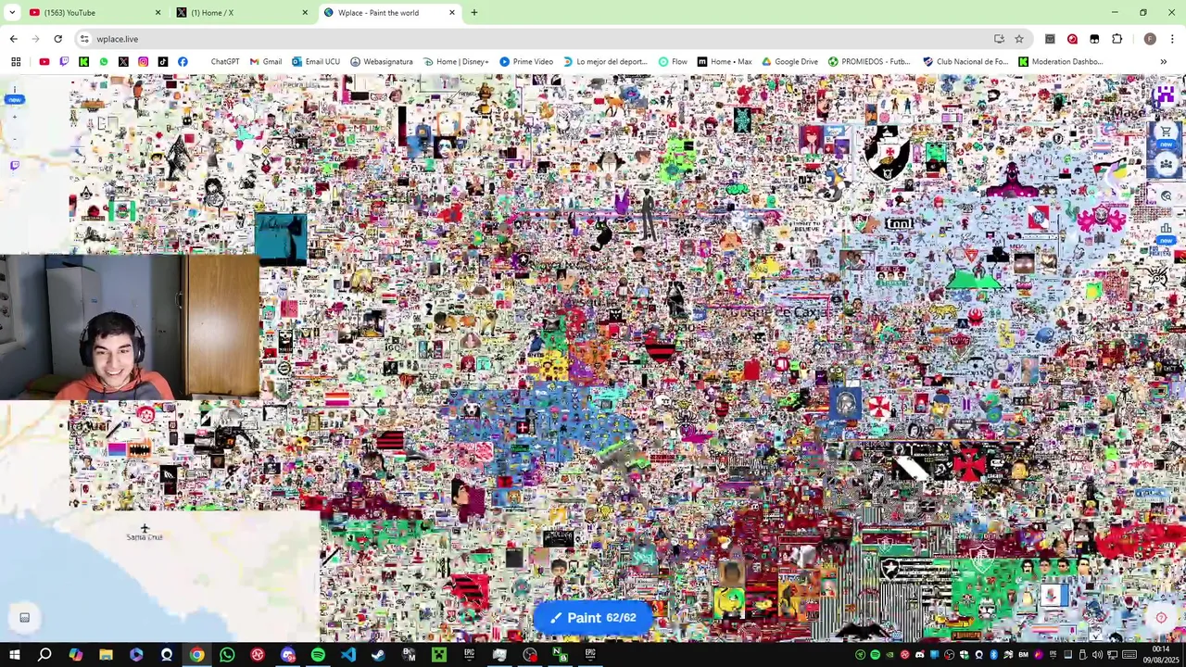Image resolution: width=1186 pixels, height=667 pixels.
Task: Open the WhatsApp bookmark icon
Action: point(104,62)
